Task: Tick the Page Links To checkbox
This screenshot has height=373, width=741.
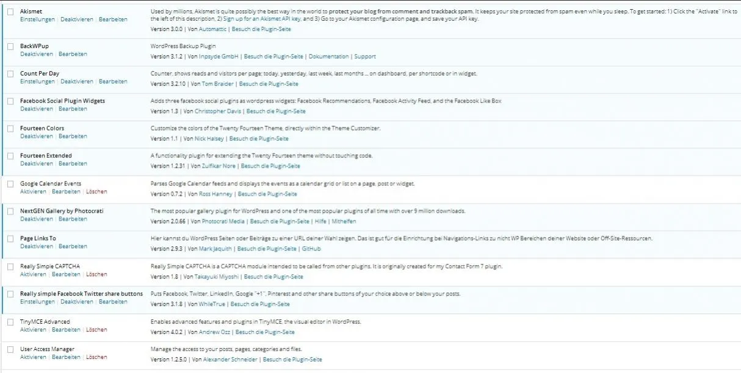Action: (10, 239)
